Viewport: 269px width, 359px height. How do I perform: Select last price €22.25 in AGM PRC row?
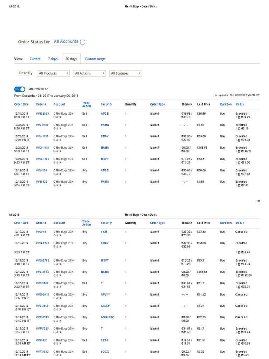click(x=201, y=317)
